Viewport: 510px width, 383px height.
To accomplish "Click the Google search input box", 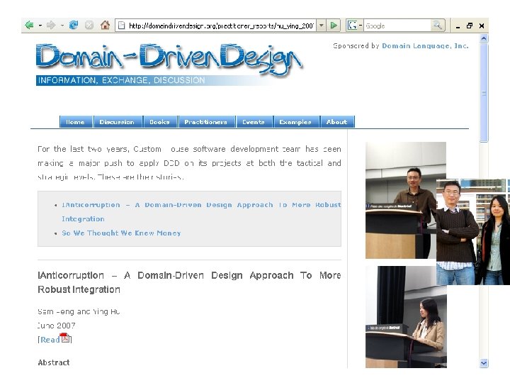I will coord(397,26).
